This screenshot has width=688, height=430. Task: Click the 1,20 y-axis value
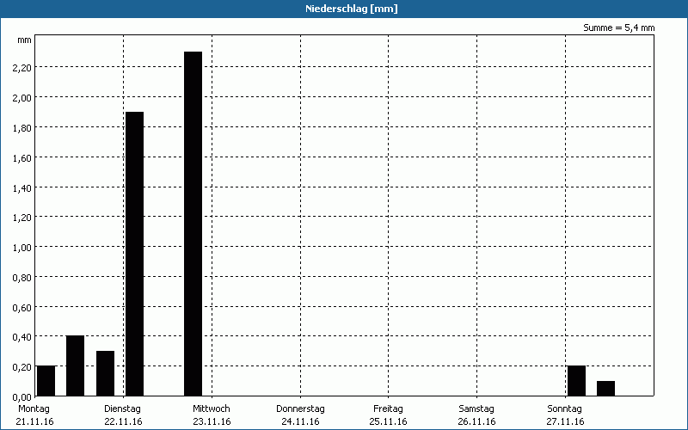pos(21,218)
